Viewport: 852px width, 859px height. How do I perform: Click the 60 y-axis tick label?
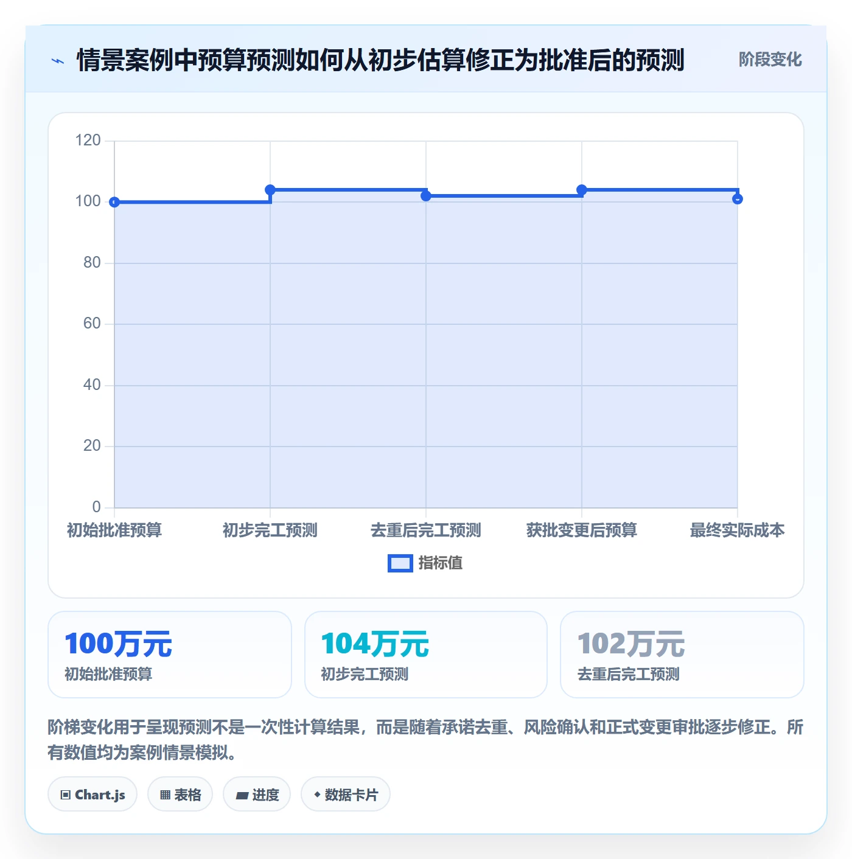tap(92, 324)
